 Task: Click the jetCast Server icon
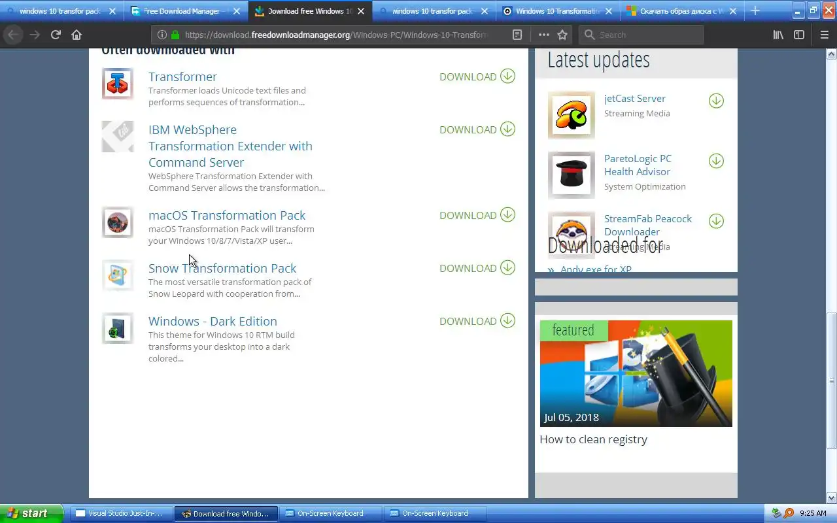[572, 115]
